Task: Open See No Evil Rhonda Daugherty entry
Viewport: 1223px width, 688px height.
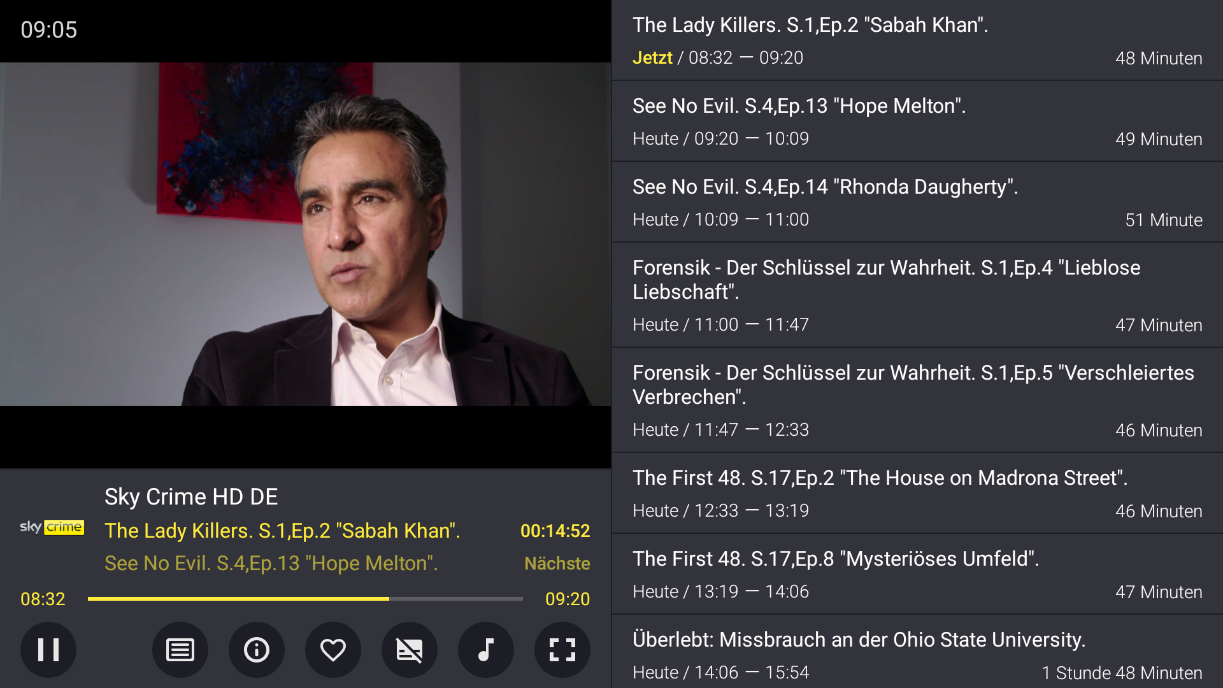Action: [x=917, y=202]
